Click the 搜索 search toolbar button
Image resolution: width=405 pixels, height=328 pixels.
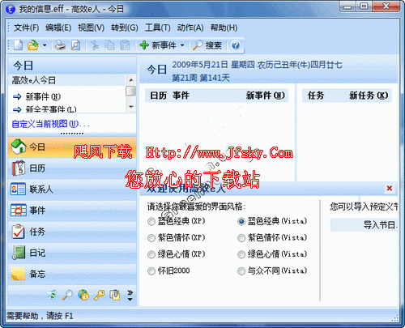pyautogui.click(x=207, y=45)
